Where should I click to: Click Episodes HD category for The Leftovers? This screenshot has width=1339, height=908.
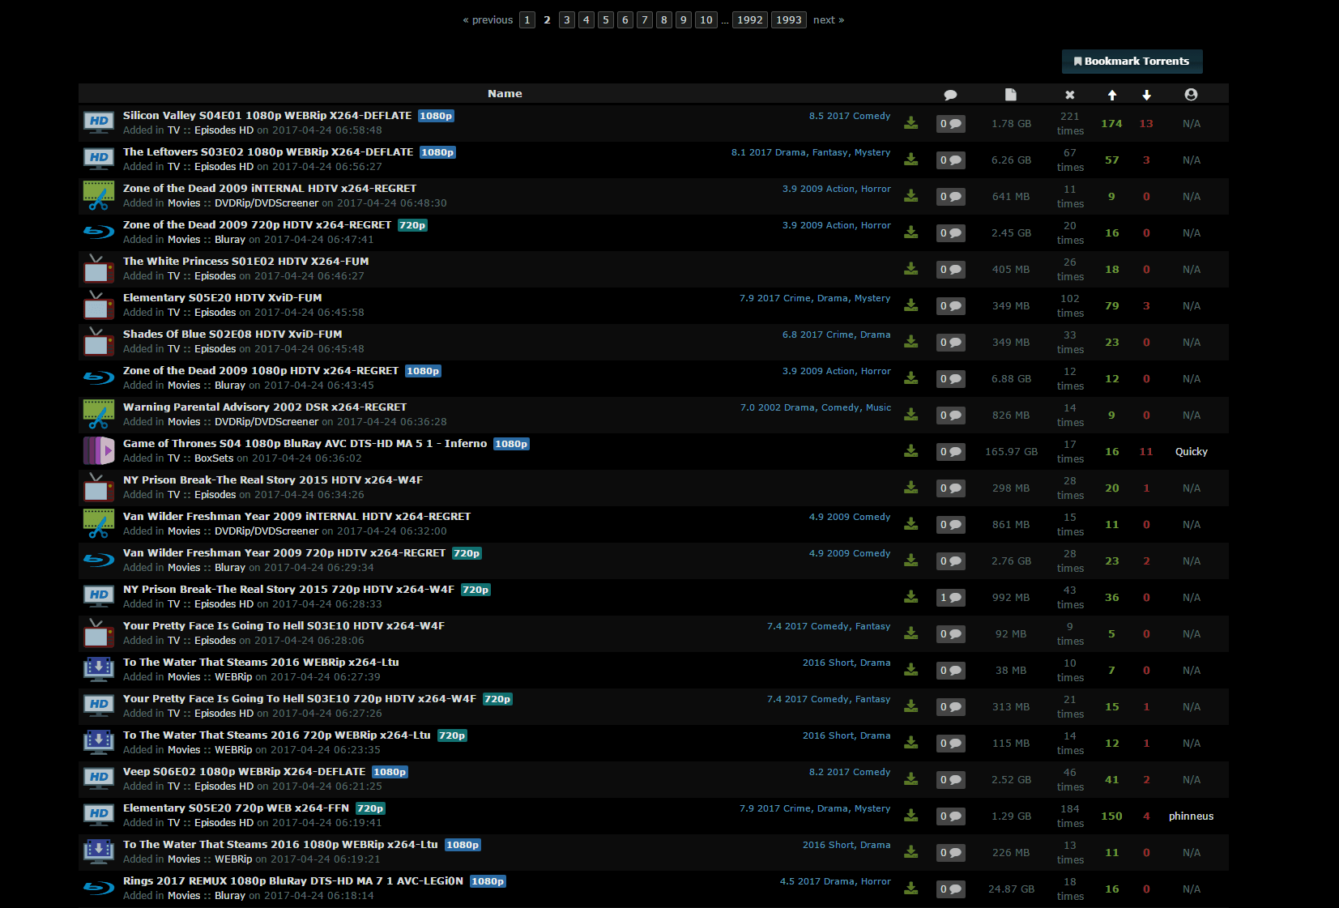tap(224, 167)
